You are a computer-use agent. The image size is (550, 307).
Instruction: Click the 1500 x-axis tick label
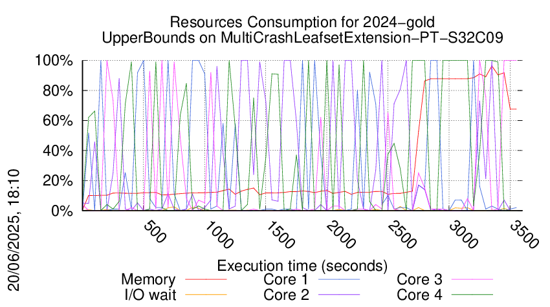pos(280,235)
